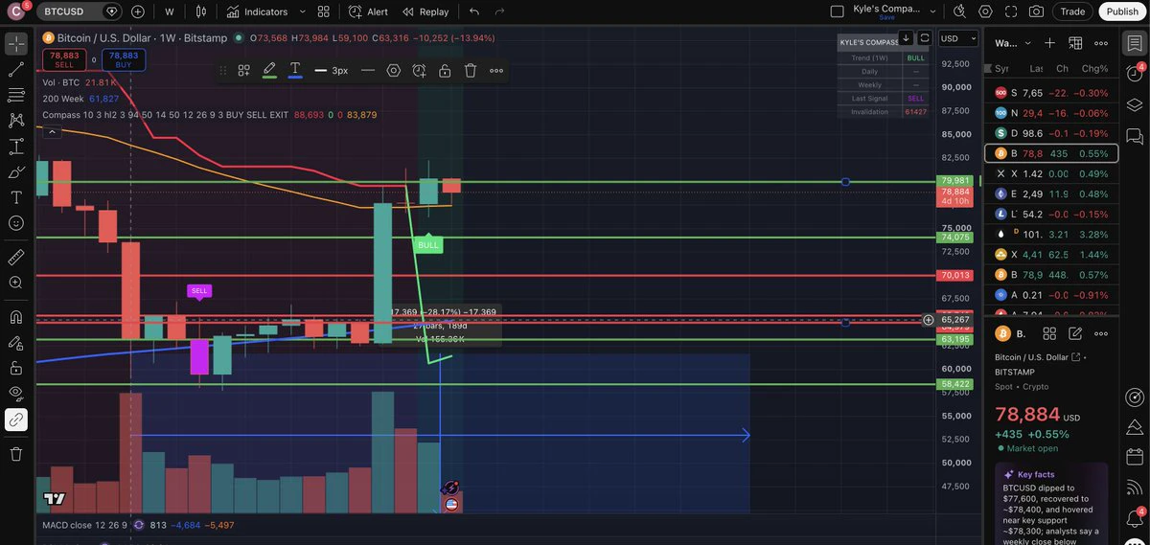1150x545 pixels.
Task: Toggle lock all drawing tools
Action: point(16,368)
